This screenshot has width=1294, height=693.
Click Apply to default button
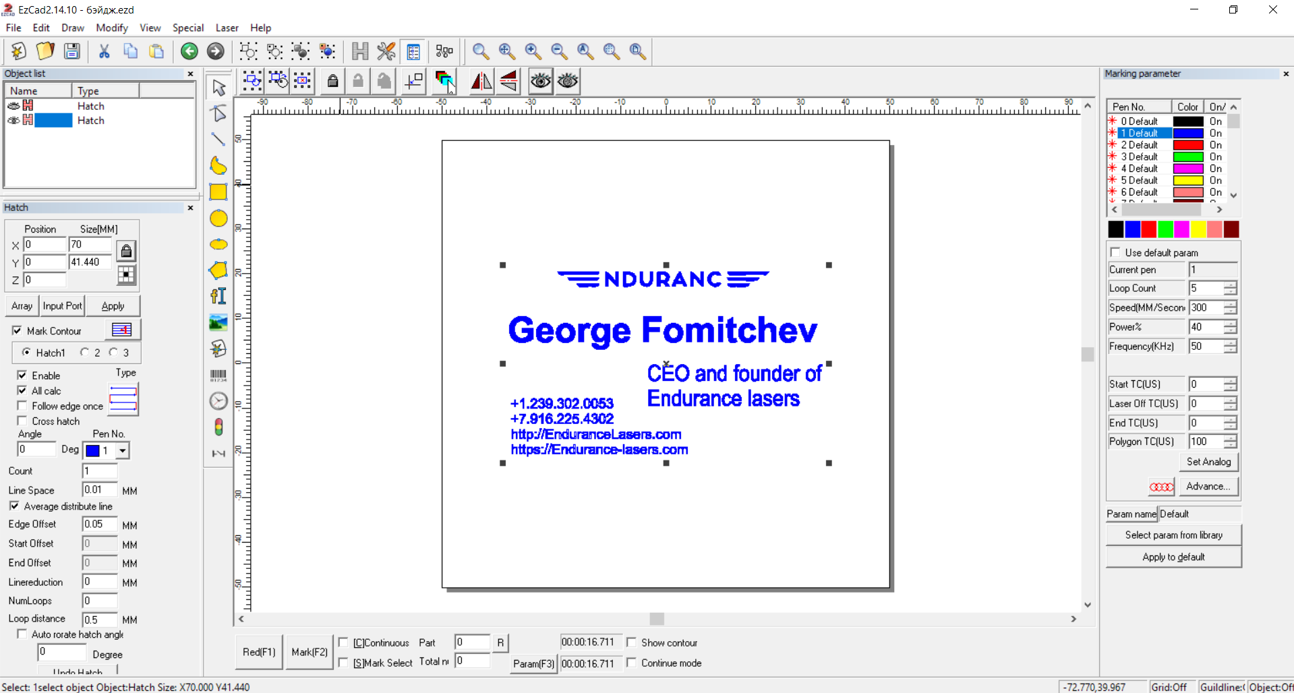point(1173,558)
